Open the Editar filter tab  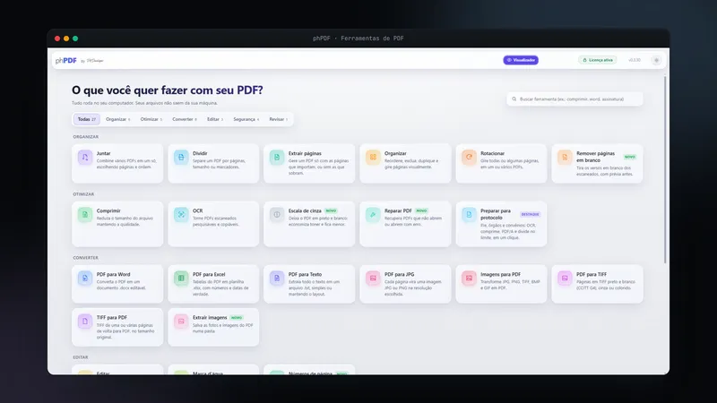point(215,119)
